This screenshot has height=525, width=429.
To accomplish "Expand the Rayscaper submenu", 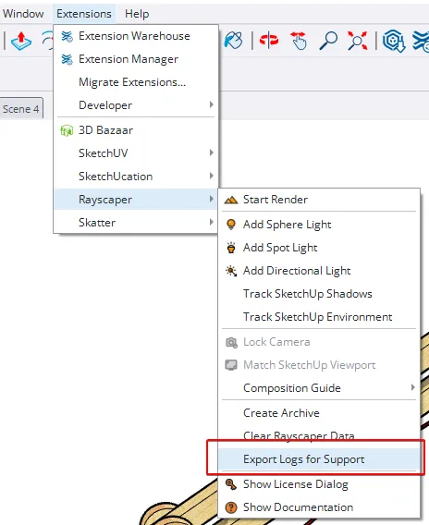I will coord(136,200).
